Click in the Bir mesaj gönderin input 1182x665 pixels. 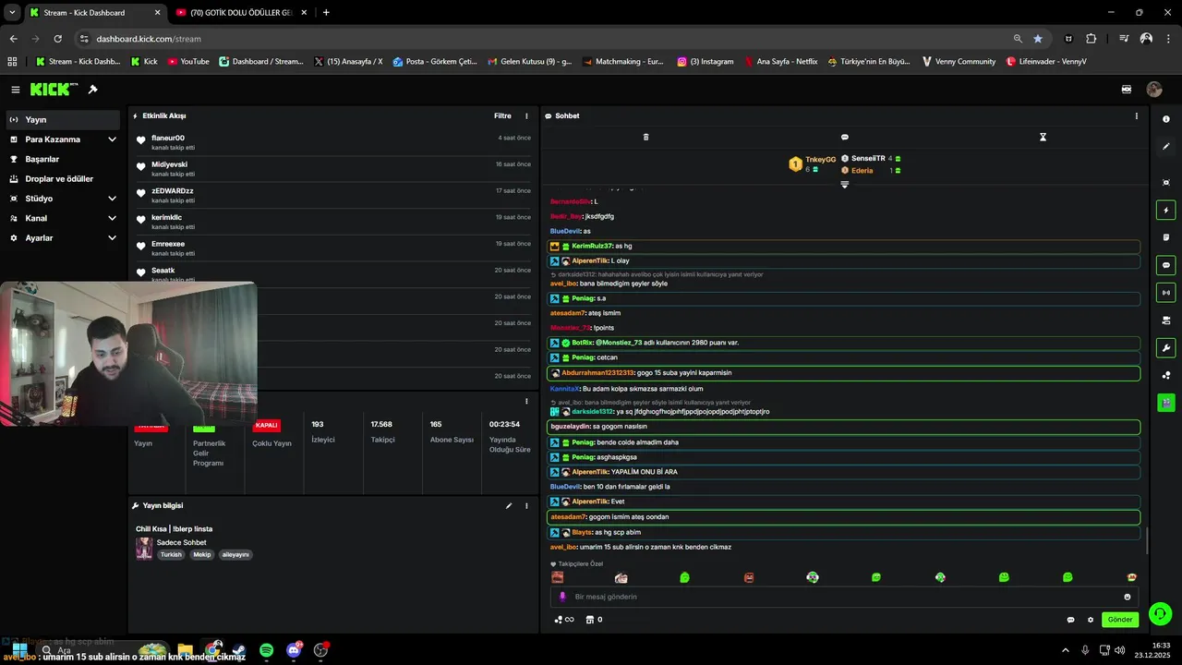click(844, 597)
